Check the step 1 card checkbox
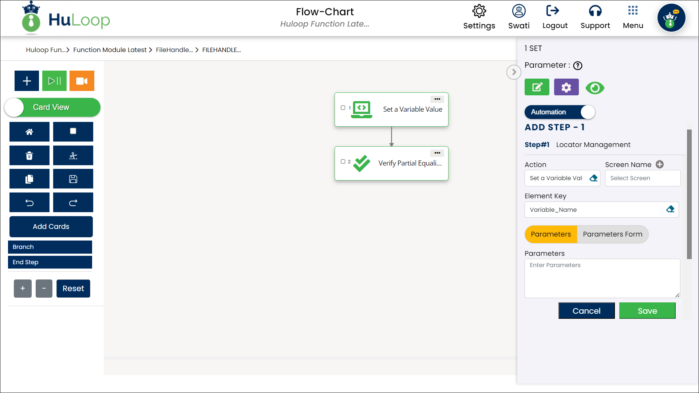The width and height of the screenshot is (699, 393). point(343,108)
